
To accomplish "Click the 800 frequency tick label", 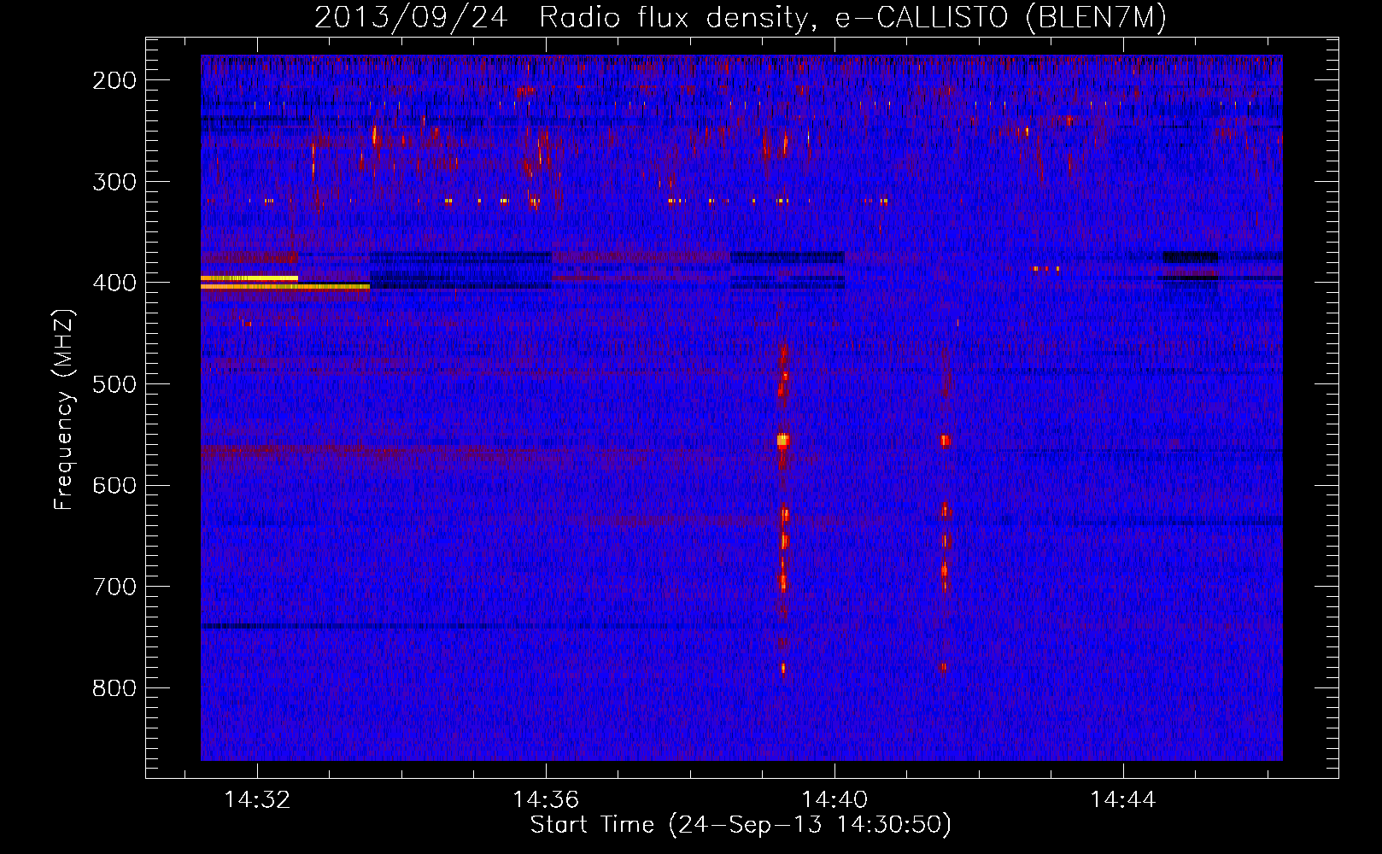I will (114, 688).
